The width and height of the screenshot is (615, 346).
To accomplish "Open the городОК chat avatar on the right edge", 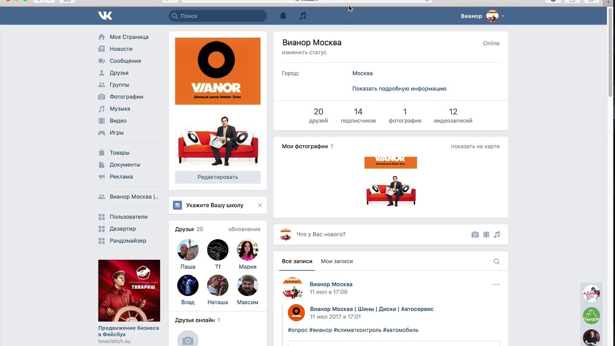I will (x=591, y=316).
